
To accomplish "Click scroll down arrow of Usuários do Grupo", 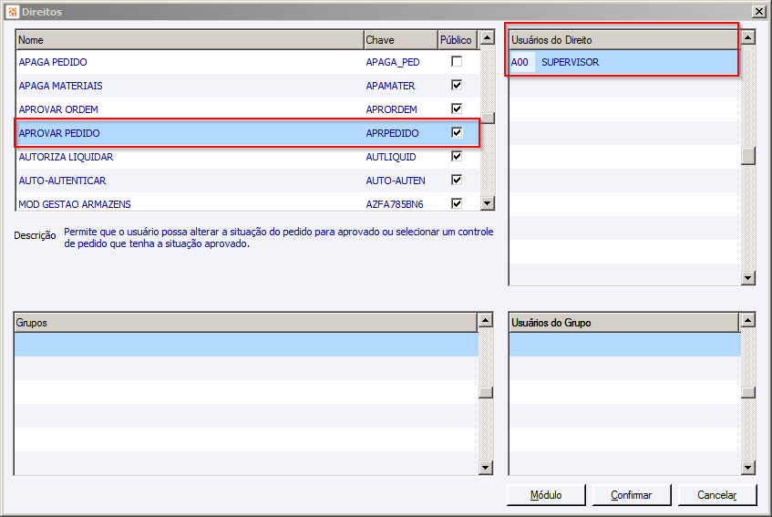I will coord(748,467).
